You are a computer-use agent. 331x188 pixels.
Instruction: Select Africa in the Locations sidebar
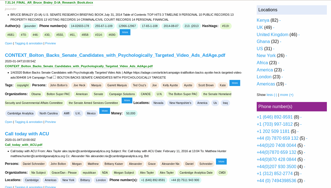pos(263,63)
